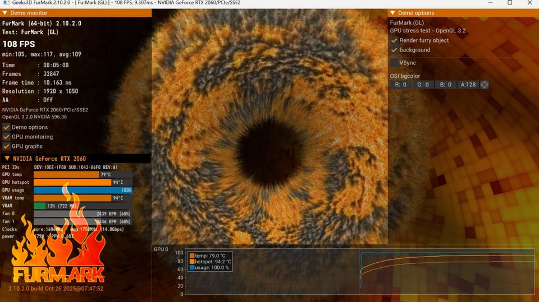This screenshot has height=302, width=539.
Task: Click the G: 0 color field
Action: pyautogui.click(x=423, y=85)
